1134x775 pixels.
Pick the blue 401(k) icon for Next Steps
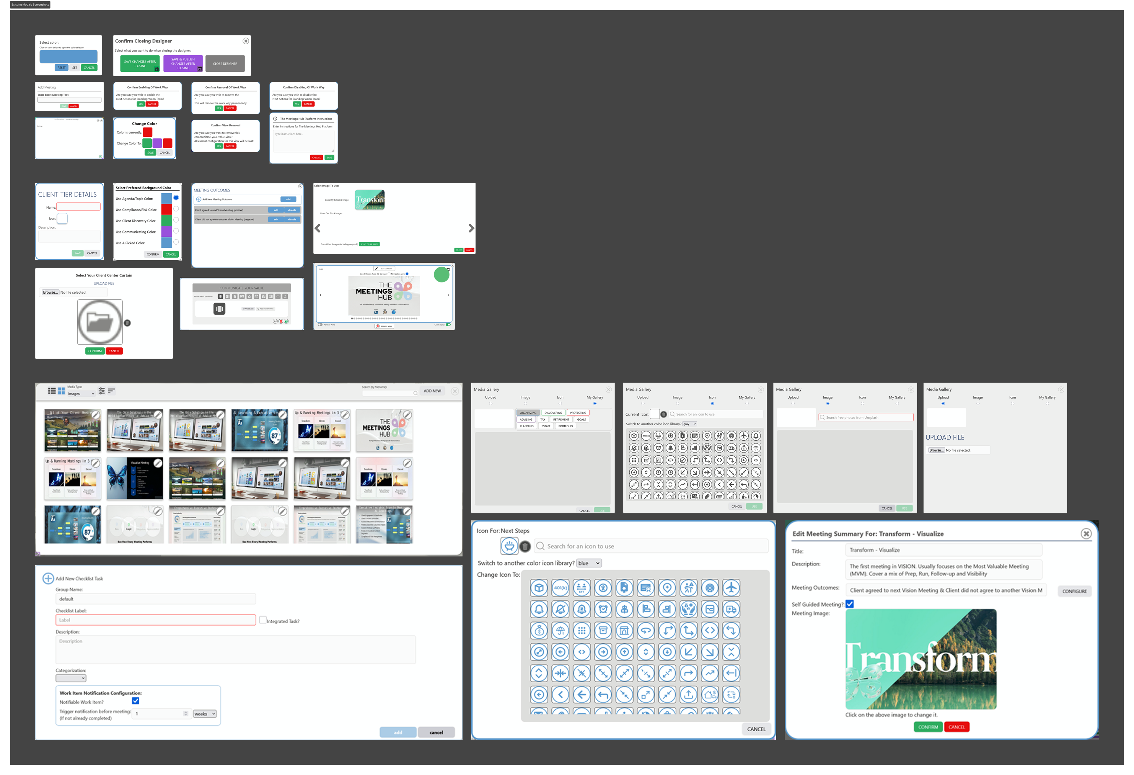(x=560, y=588)
